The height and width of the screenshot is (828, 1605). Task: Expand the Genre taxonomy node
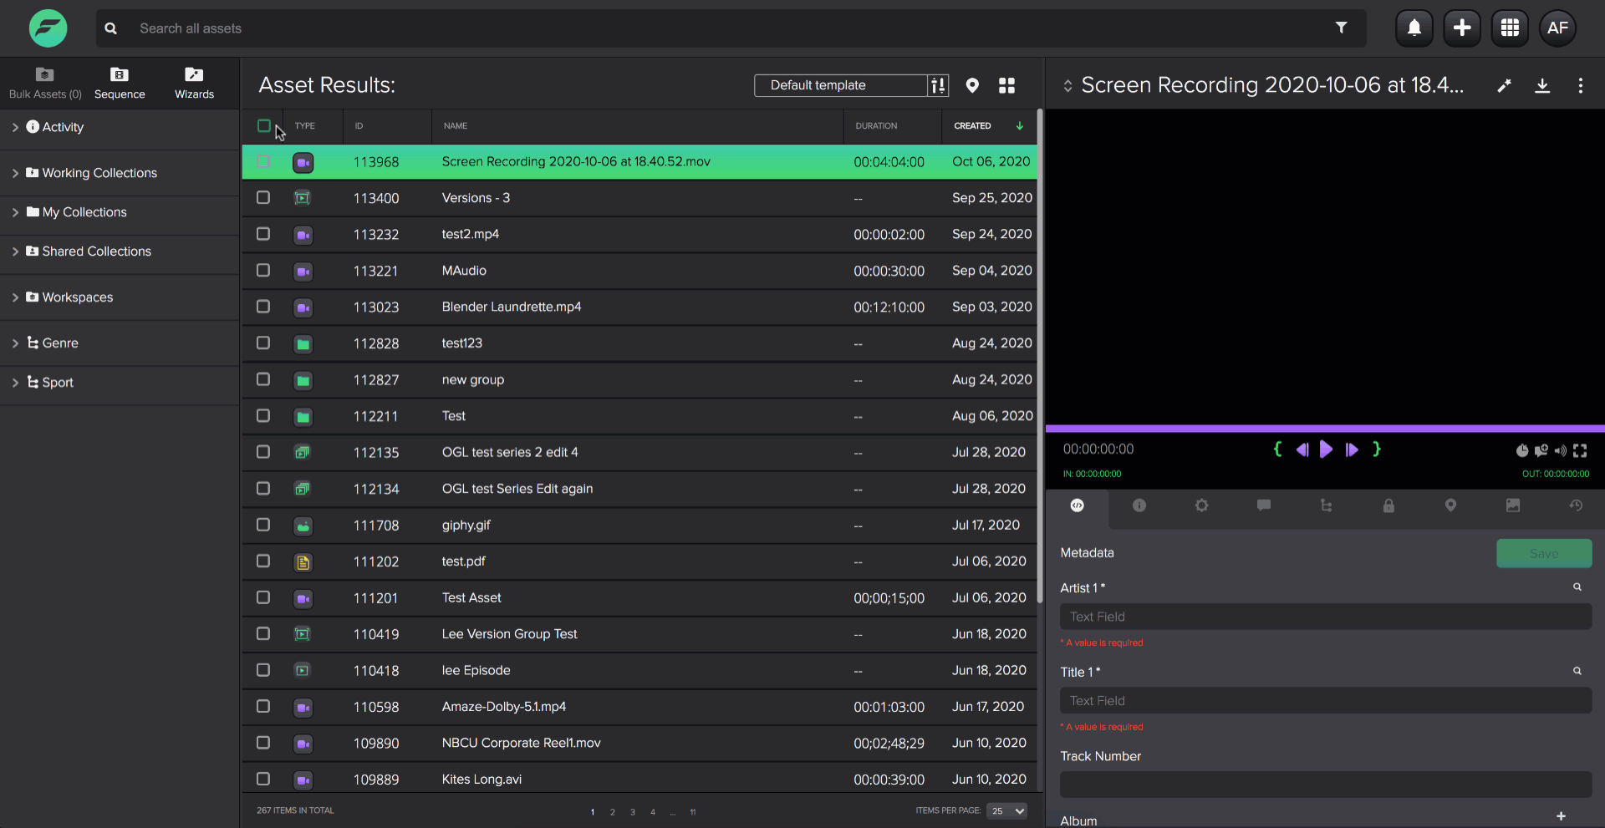point(15,343)
